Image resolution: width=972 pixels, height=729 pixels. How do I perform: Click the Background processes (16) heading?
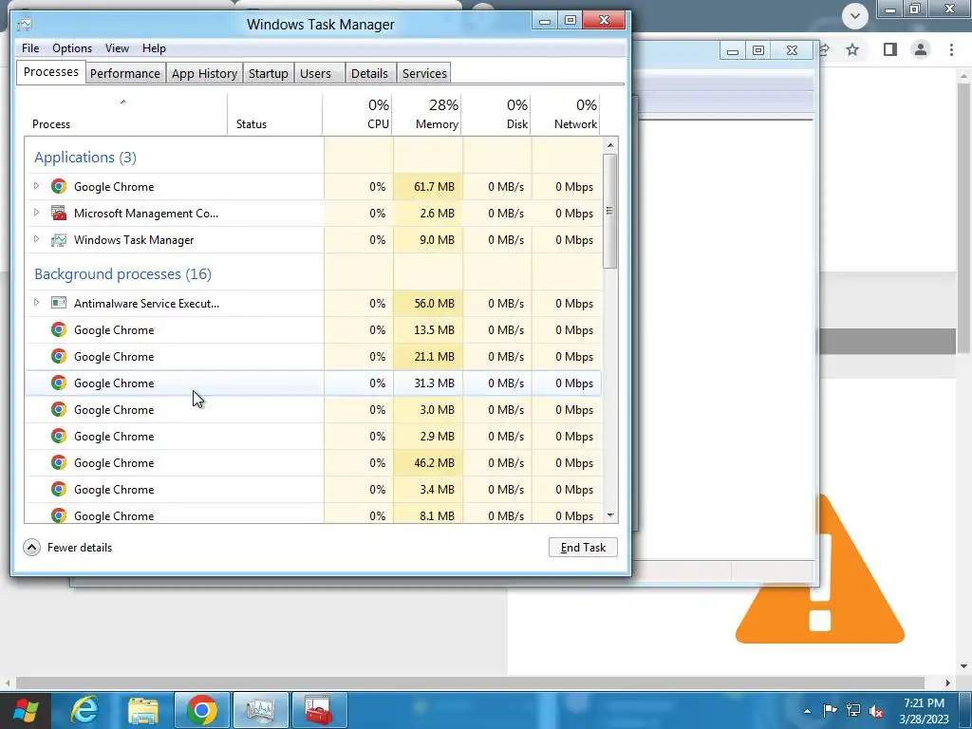[122, 274]
